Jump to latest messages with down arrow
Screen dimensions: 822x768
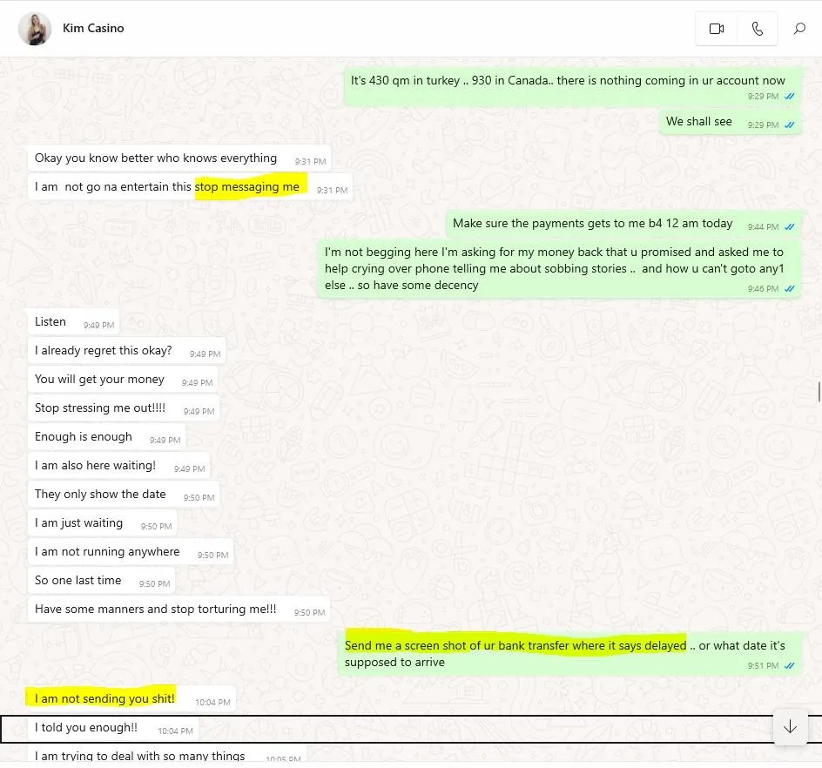[x=790, y=726]
